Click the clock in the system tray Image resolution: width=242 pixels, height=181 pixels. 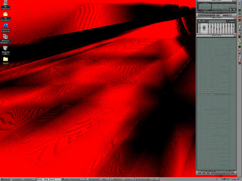pos(235,179)
